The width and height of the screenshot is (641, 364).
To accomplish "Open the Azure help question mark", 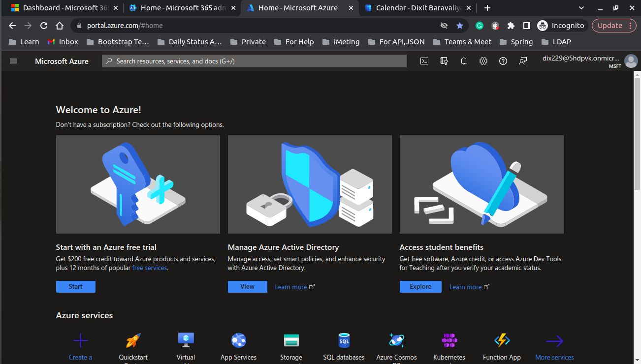I will point(503,61).
